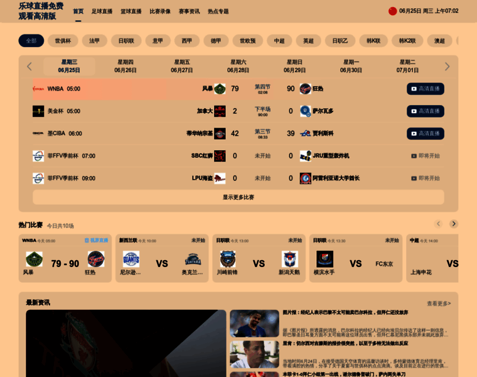Click the LPU海盗 team logo
Image resolution: width=477 pixels, height=377 pixels.
point(220,178)
